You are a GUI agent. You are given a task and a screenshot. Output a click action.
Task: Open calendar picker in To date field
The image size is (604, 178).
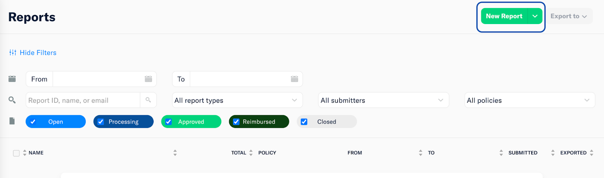pyautogui.click(x=294, y=79)
